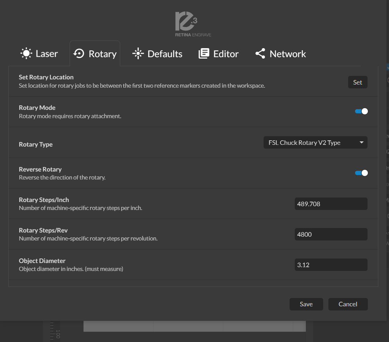Click the circular arrow Rotary icon
389x342 pixels.
coord(79,54)
